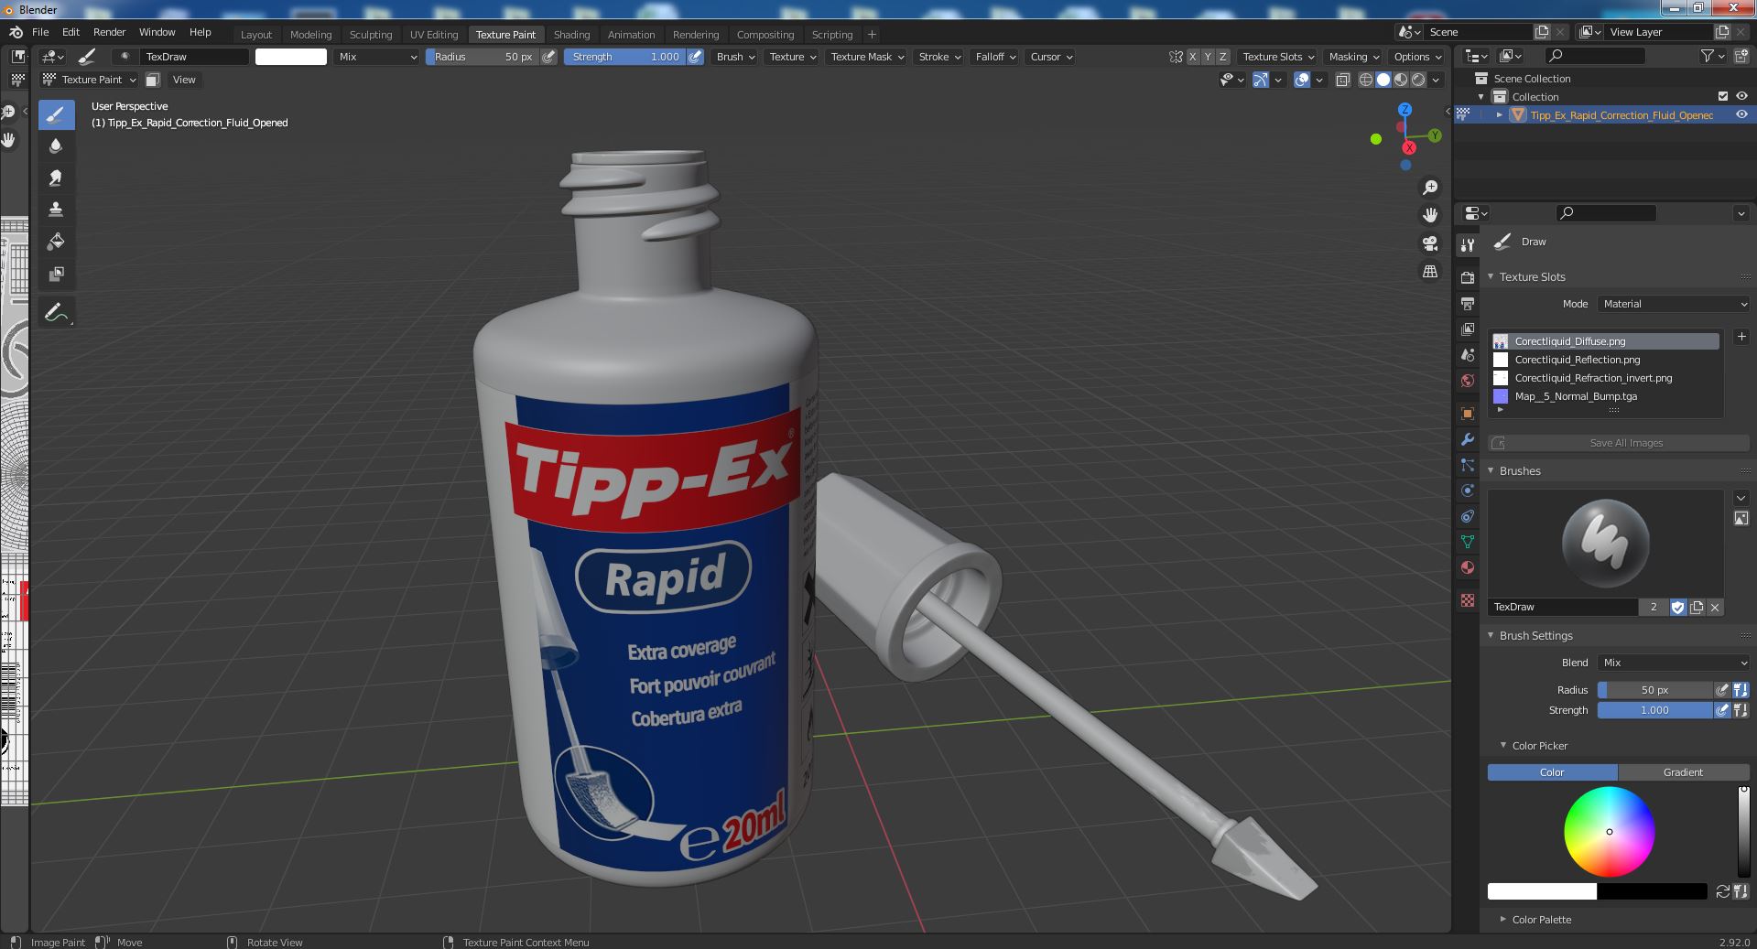The width and height of the screenshot is (1757, 949).
Task: Toggle X axis symmetry
Action: click(1192, 57)
